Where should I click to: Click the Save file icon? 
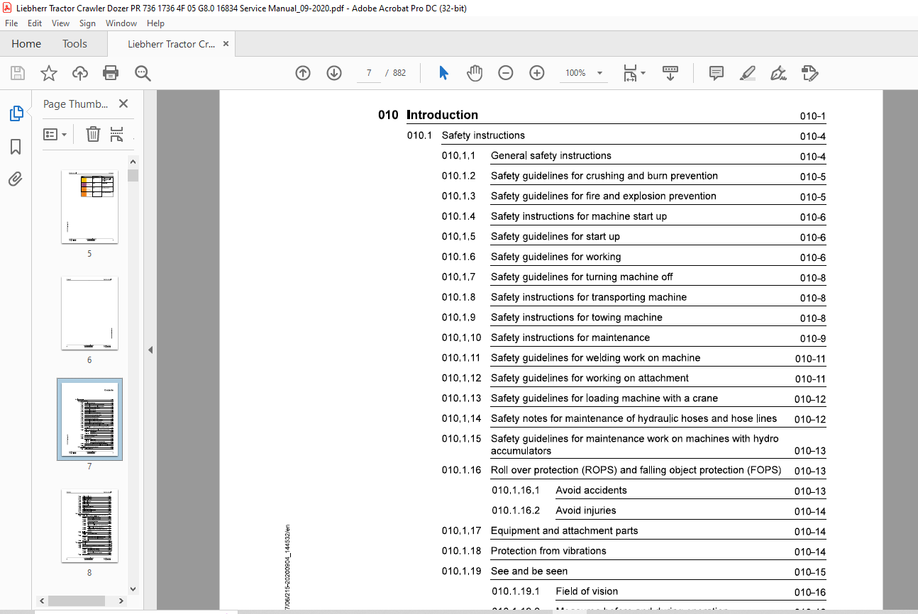click(18, 73)
